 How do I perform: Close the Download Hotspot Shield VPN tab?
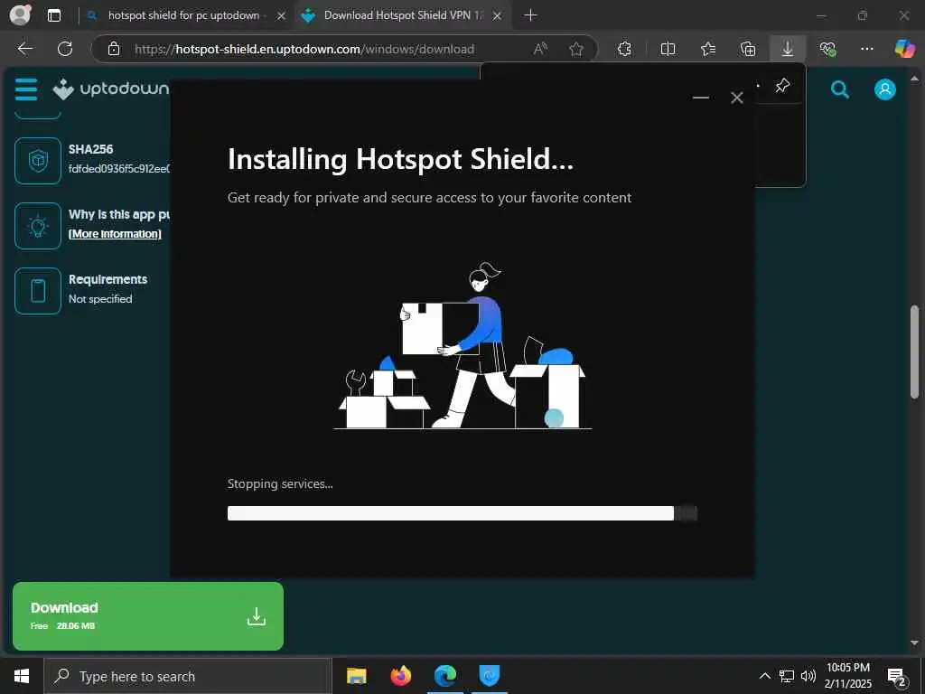coord(498,16)
